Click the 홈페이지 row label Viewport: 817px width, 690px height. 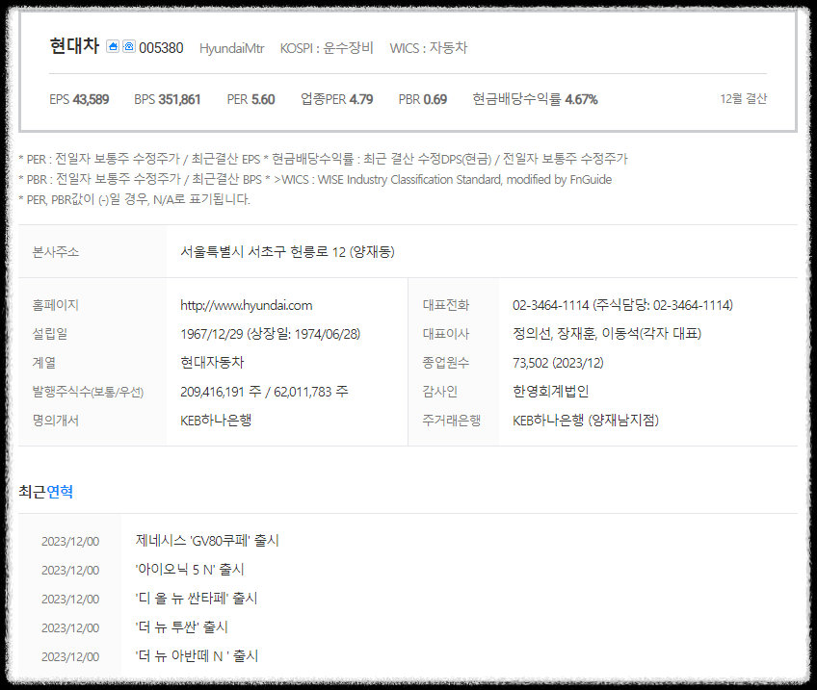pos(56,305)
